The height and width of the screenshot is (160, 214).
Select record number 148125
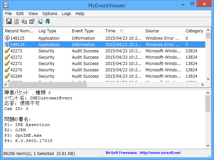[17, 38]
